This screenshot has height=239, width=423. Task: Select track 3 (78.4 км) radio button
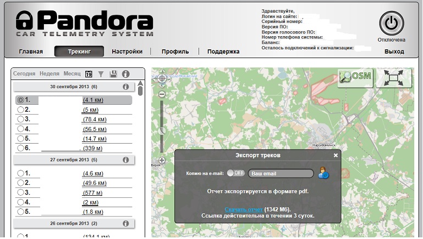tap(21, 119)
